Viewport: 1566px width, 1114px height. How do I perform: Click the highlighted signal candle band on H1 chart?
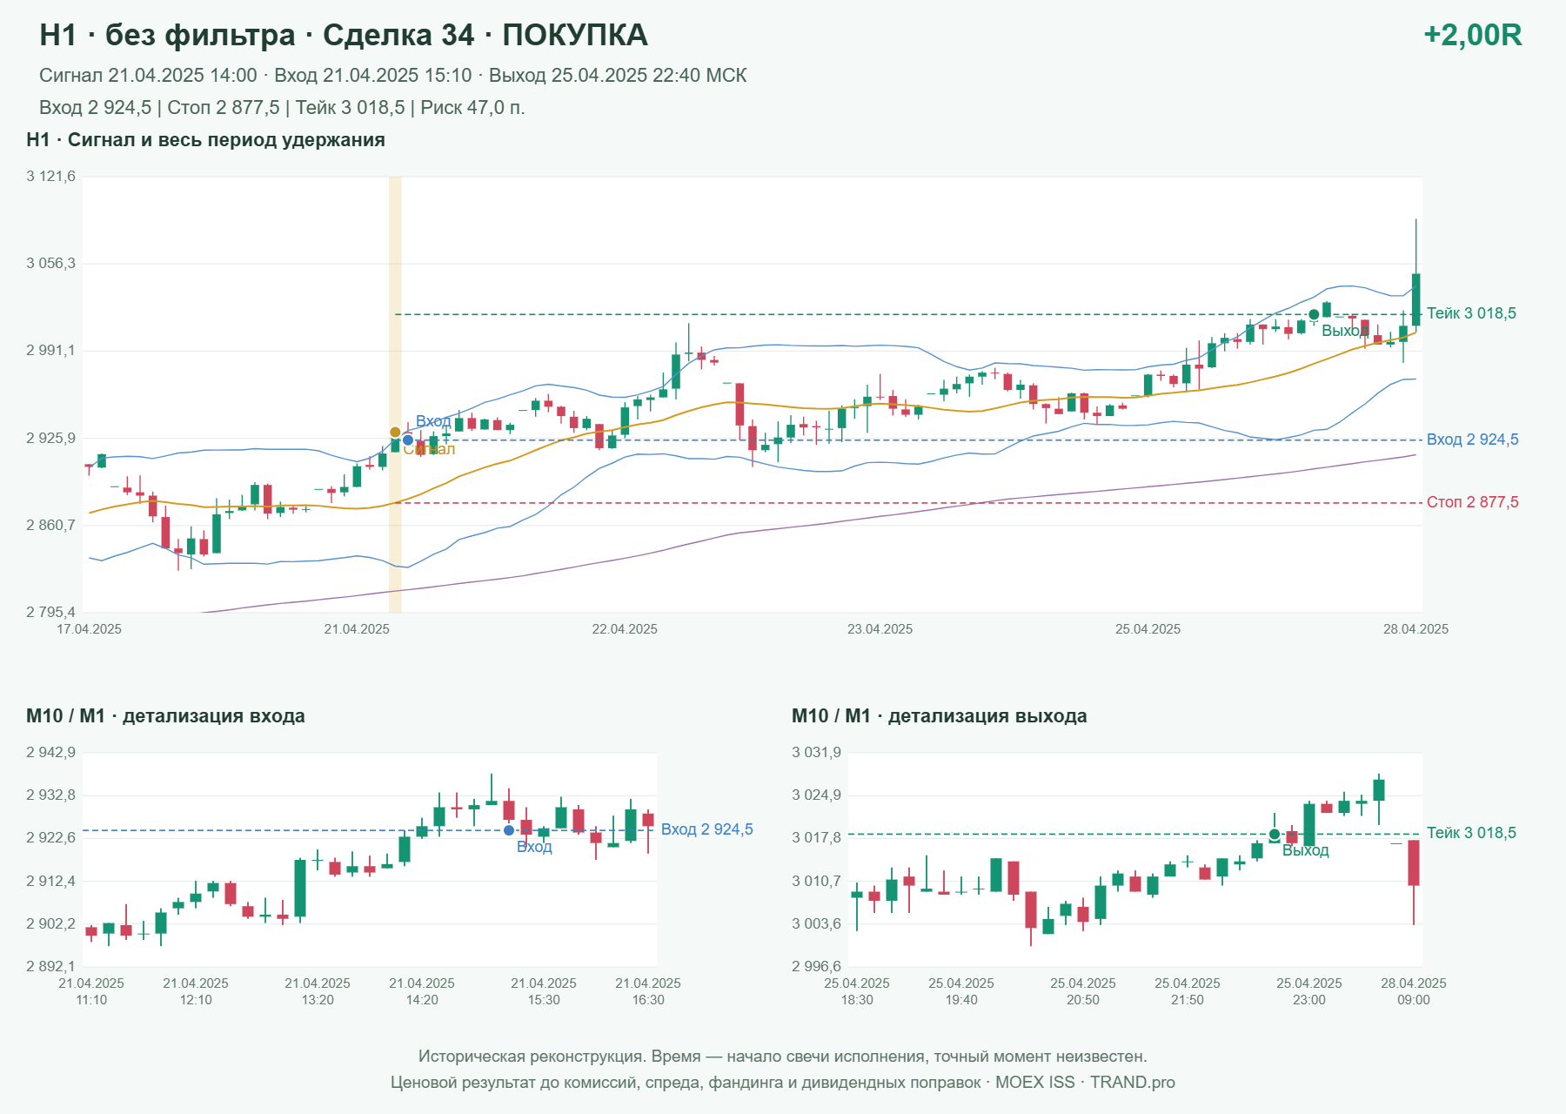click(x=395, y=394)
